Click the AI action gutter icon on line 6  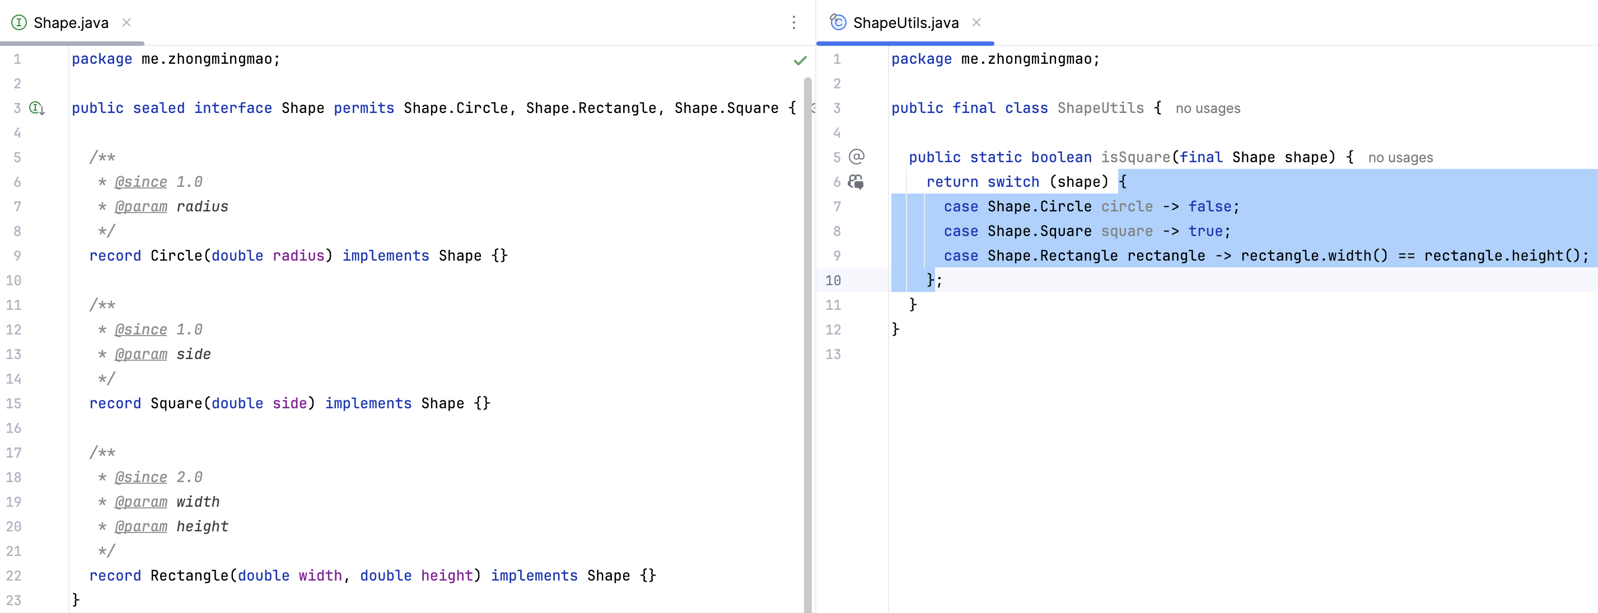click(856, 182)
